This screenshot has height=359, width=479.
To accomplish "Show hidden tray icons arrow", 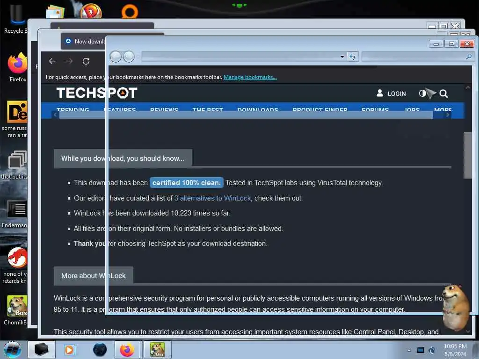I will pos(409,350).
